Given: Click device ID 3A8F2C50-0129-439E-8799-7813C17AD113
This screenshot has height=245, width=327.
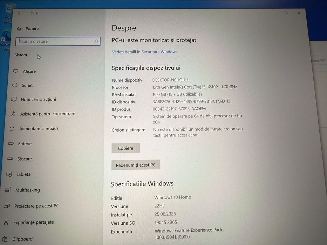Looking at the screenshot, I should [191, 101].
